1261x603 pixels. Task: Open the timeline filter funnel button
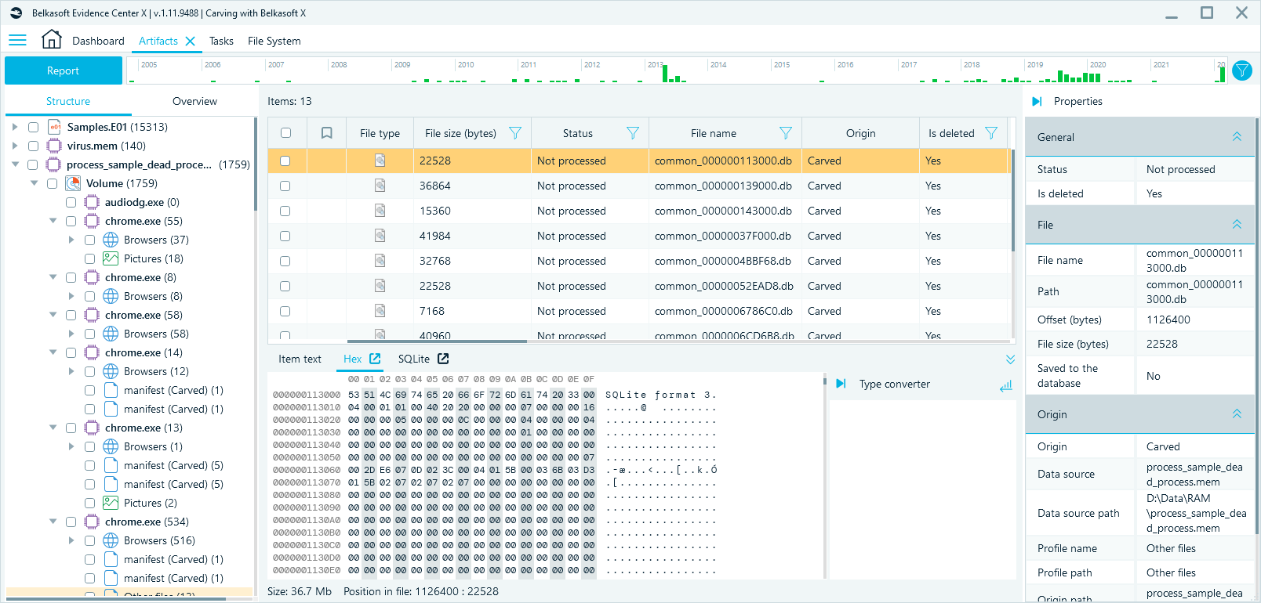(x=1242, y=70)
